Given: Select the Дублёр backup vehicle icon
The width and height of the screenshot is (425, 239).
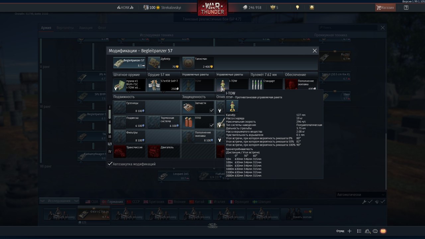Looking at the screenshot, I should [154, 63].
